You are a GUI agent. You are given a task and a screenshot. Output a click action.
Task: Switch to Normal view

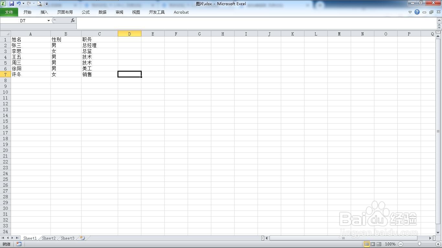click(x=367, y=244)
